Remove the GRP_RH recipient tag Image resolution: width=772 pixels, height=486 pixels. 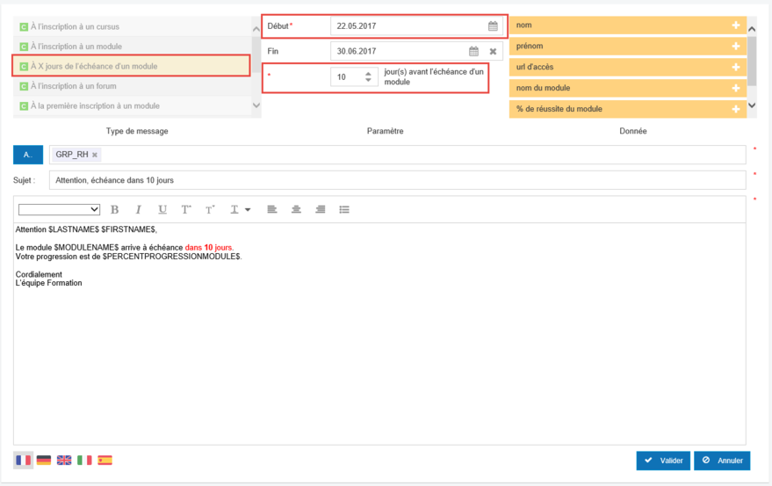click(x=95, y=155)
